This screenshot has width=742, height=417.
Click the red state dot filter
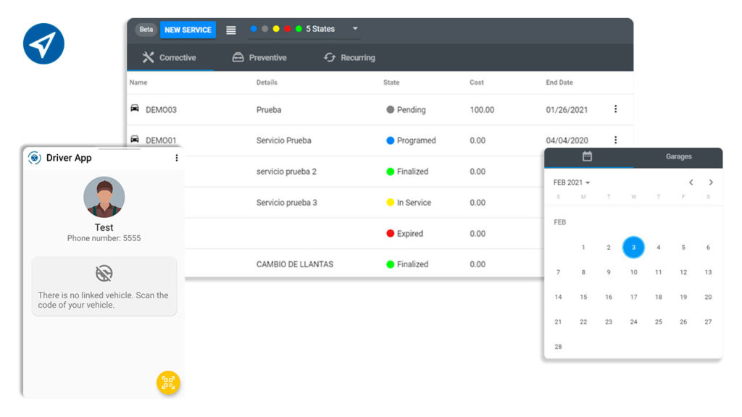pyautogui.click(x=287, y=29)
